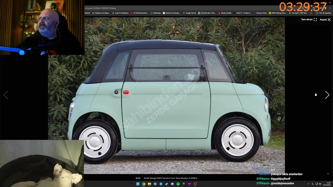This screenshot has width=333, height=187.
Task: Click the browser address bar URL
Action: [x=100, y=8]
